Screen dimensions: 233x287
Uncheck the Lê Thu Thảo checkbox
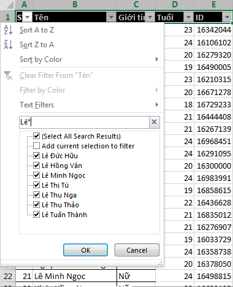36,205
